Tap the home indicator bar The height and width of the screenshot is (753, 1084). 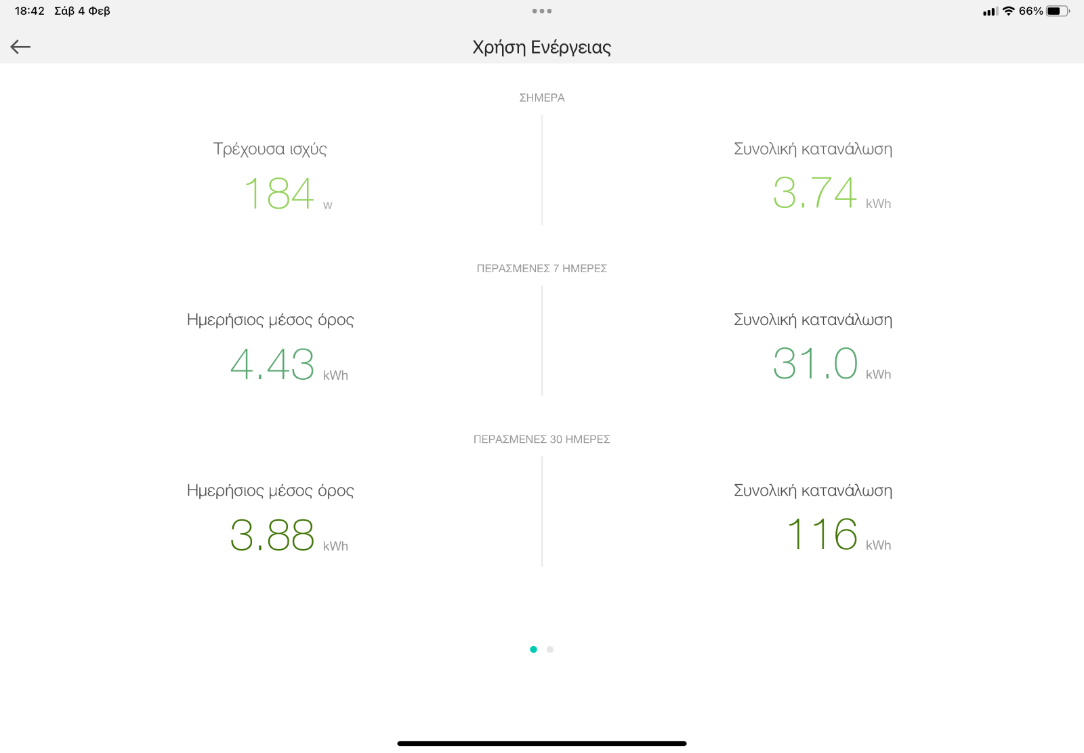(x=542, y=744)
